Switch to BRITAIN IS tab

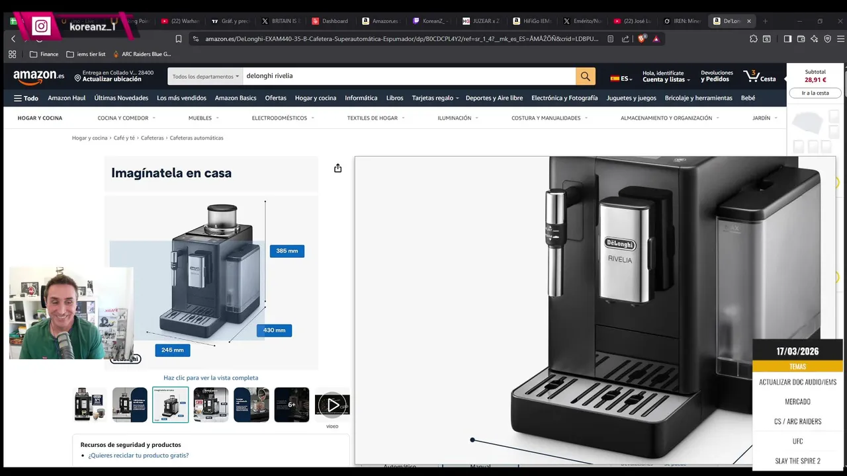[280, 21]
